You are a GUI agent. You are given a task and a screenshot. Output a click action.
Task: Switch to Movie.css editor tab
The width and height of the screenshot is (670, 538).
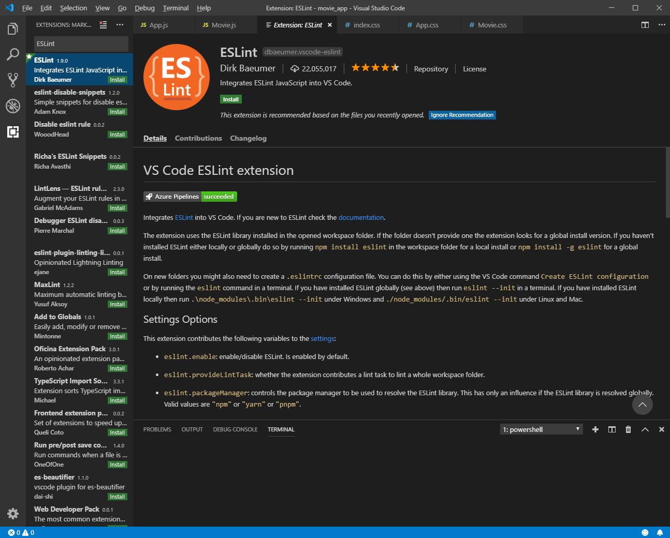click(x=492, y=25)
